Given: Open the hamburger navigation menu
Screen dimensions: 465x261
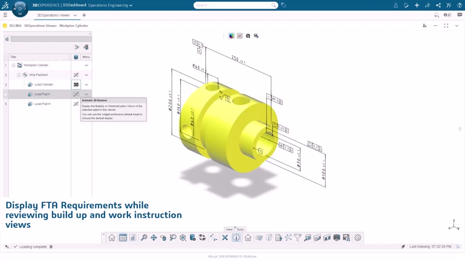Looking at the screenshot, I should coord(5,15).
